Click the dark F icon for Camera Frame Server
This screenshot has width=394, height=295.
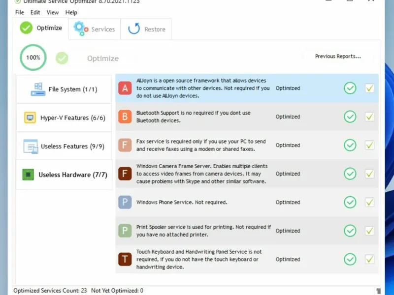pyautogui.click(x=125, y=174)
